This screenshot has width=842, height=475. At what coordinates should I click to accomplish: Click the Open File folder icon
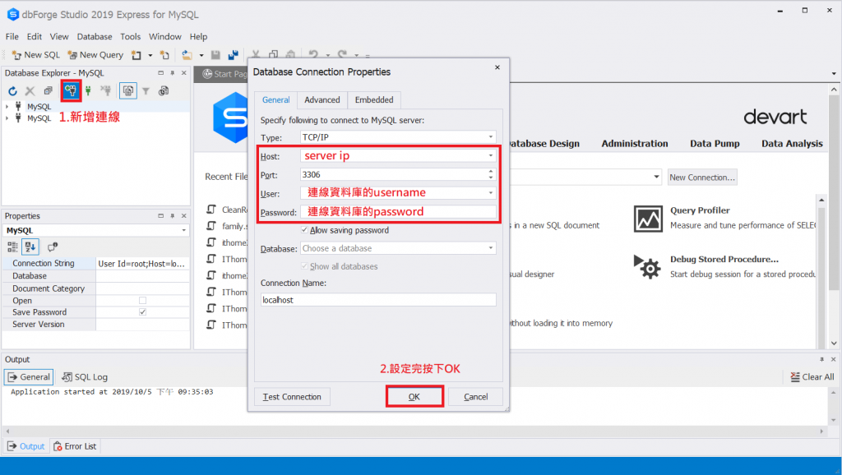[x=187, y=55]
